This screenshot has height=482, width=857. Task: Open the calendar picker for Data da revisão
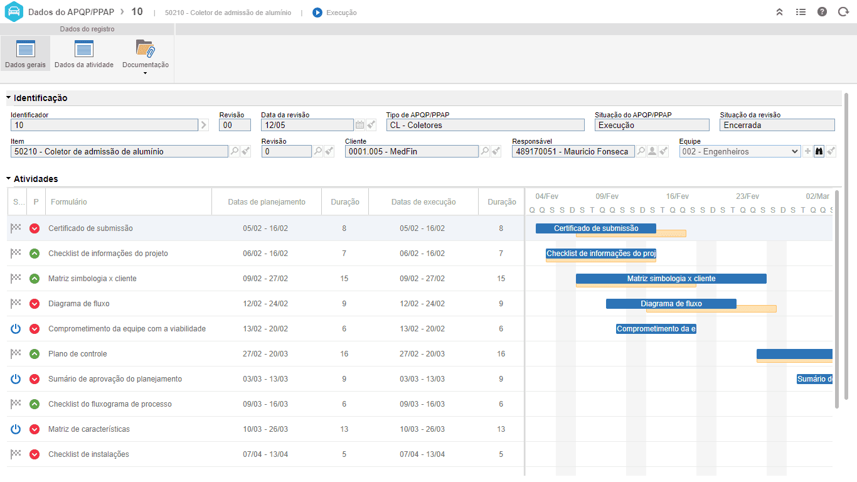(x=360, y=126)
